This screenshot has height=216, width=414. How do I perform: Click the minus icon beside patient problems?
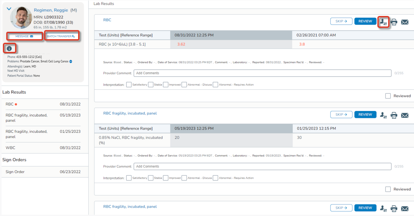(x=71, y=61)
